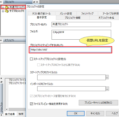This screenshot has width=119, height=117.
Task: Toggle ソース管理を有効にする checkbox
Action: [31, 96]
